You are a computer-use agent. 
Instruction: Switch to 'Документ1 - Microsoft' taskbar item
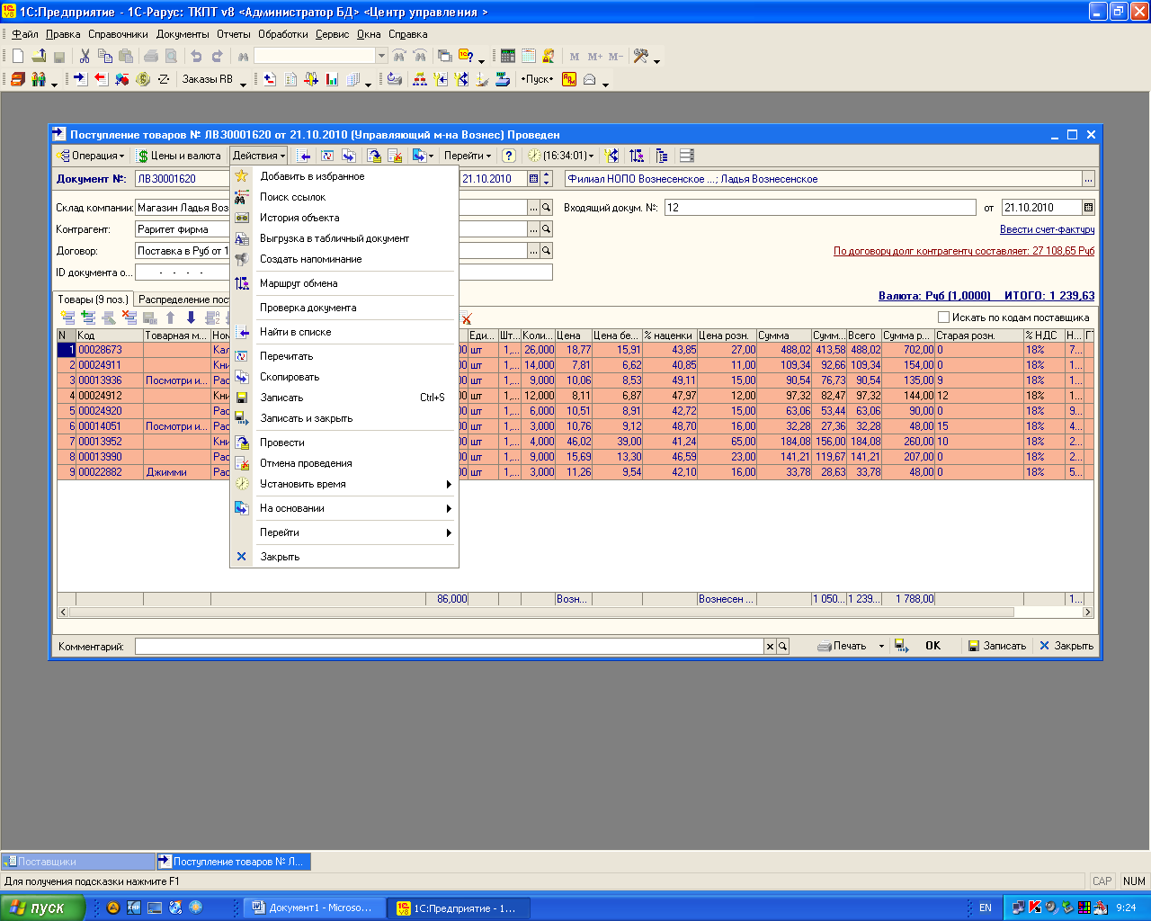pos(315,908)
